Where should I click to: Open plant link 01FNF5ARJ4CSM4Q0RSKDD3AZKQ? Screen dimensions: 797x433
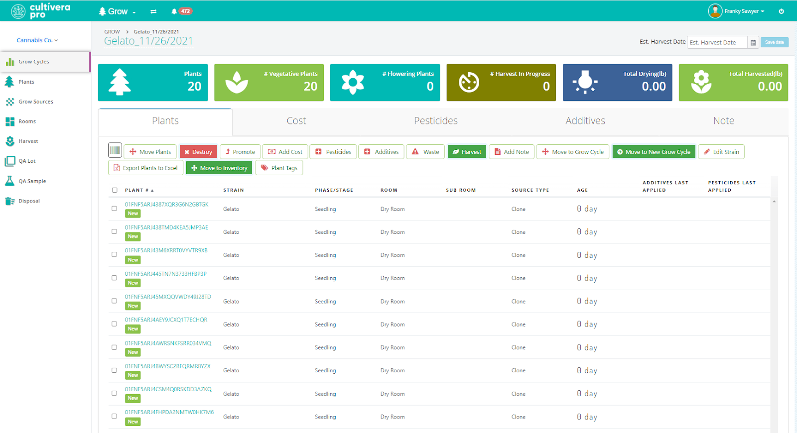(x=168, y=389)
